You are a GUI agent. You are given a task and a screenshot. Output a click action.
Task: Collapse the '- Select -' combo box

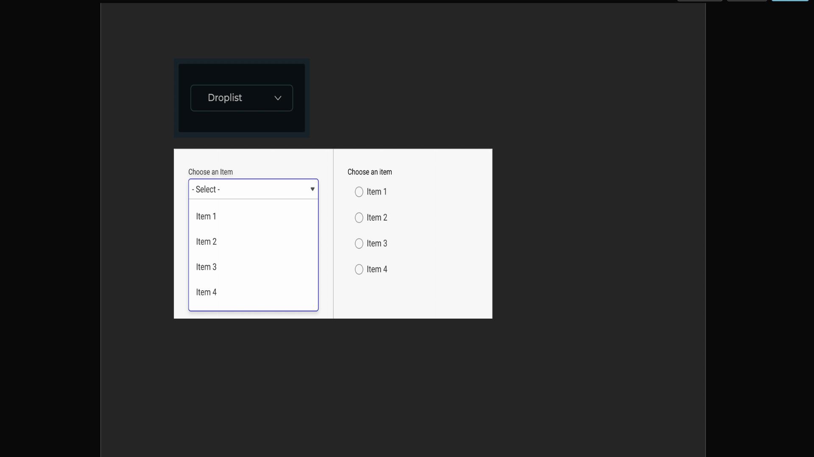(x=254, y=189)
